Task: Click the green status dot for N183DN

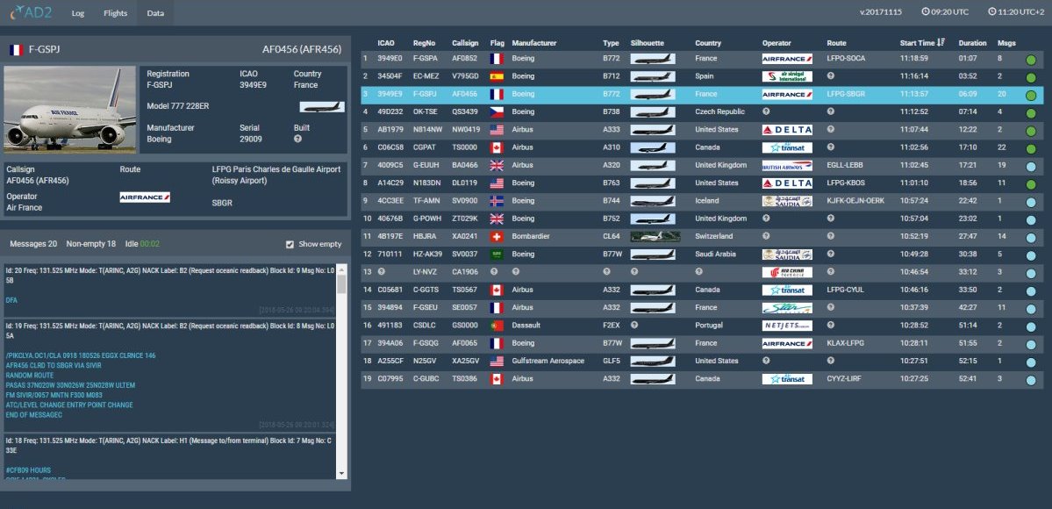Action: click(1031, 184)
